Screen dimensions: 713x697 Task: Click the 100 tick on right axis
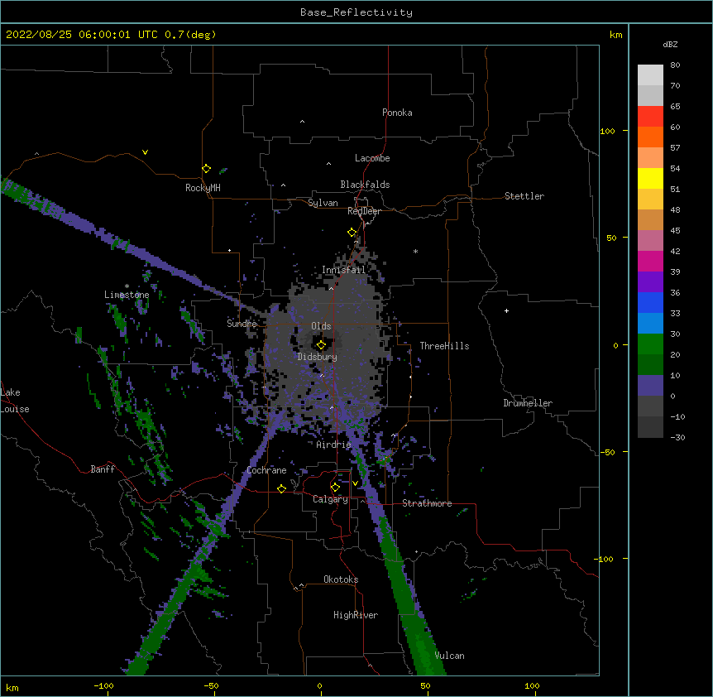607,131
